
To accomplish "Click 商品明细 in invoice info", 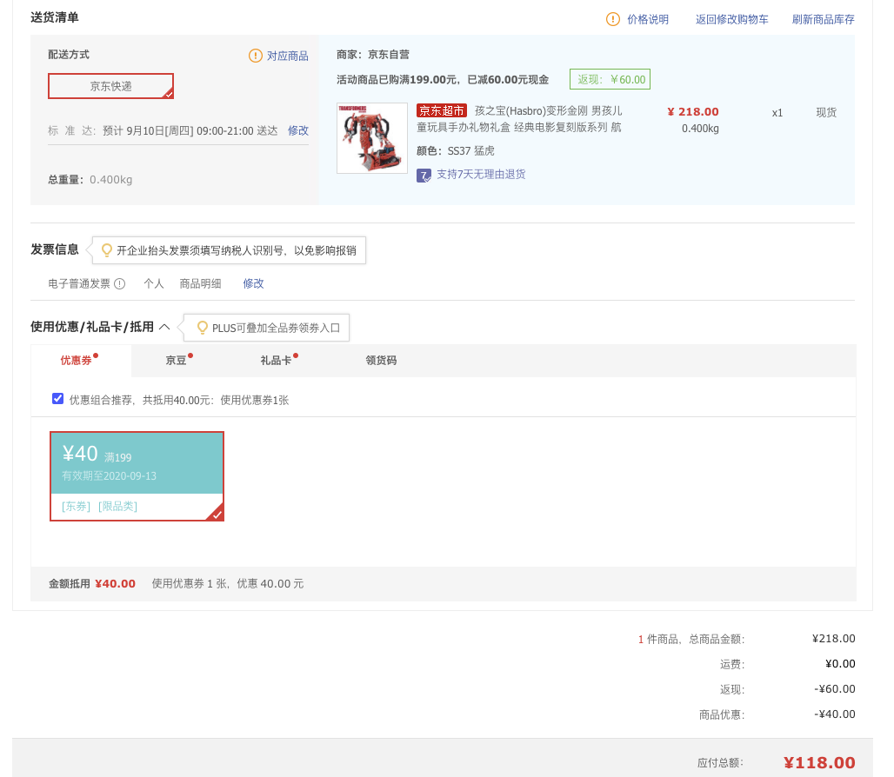I will point(200,283).
